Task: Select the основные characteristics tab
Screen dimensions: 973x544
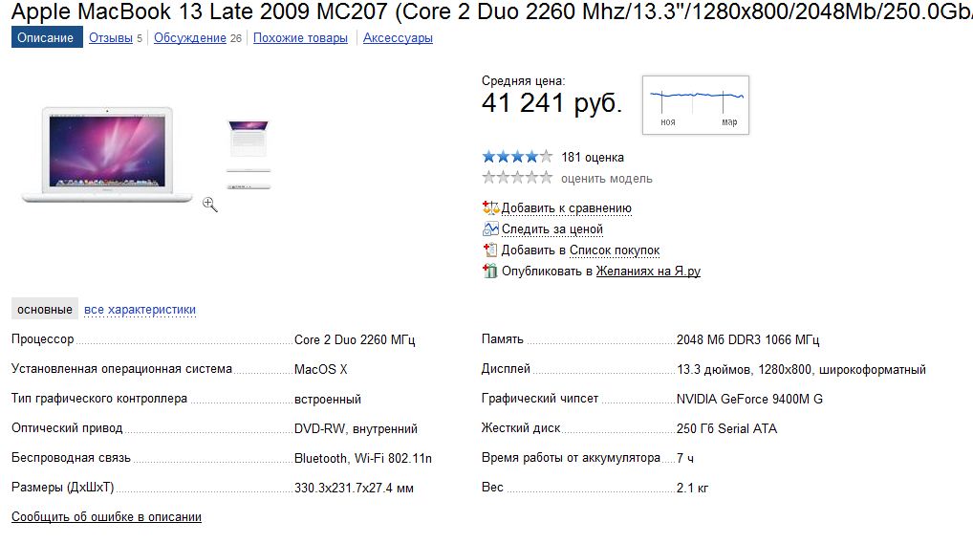Action: (45, 310)
